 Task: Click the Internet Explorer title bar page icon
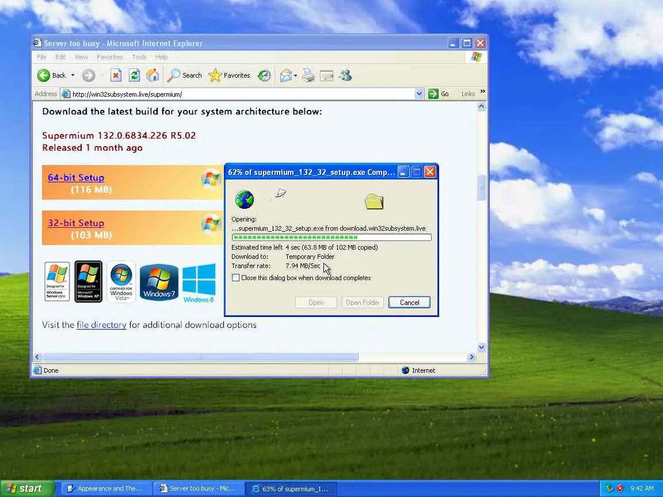coord(37,43)
